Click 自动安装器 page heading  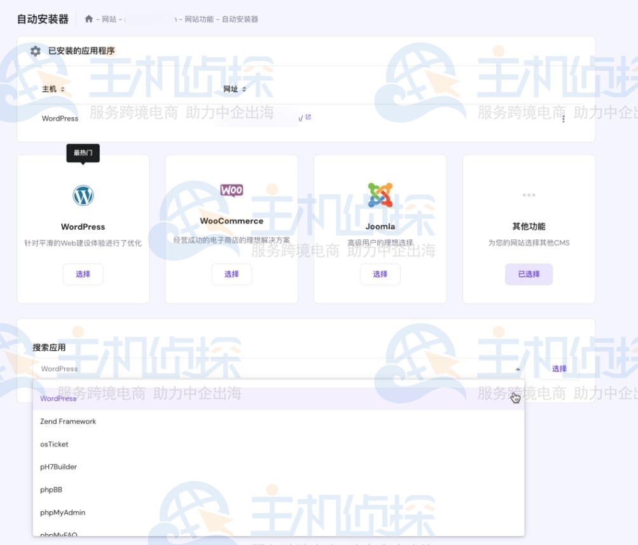pyautogui.click(x=43, y=19)
